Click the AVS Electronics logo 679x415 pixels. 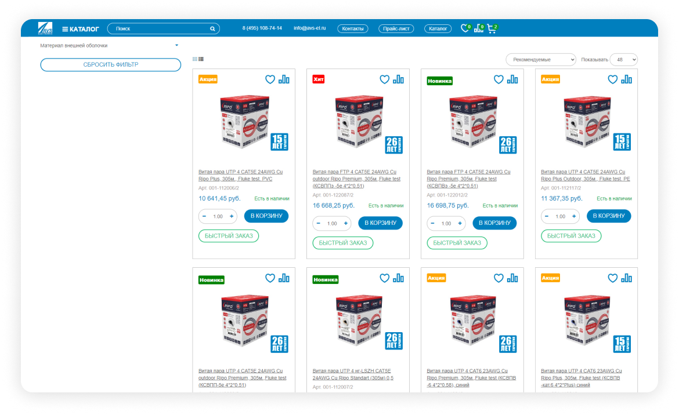pyautogui.click(x=45, y=28)
